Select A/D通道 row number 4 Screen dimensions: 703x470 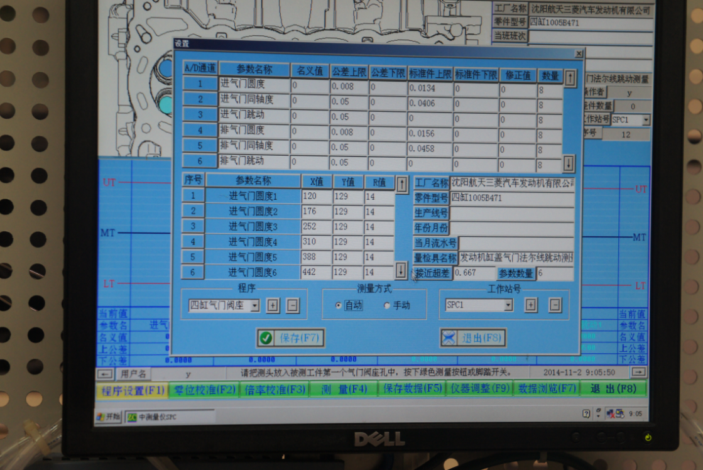click(200, 130)
